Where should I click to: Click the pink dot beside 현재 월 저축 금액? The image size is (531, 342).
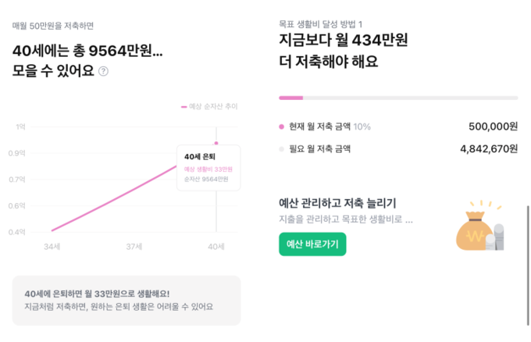pos(281,126)
